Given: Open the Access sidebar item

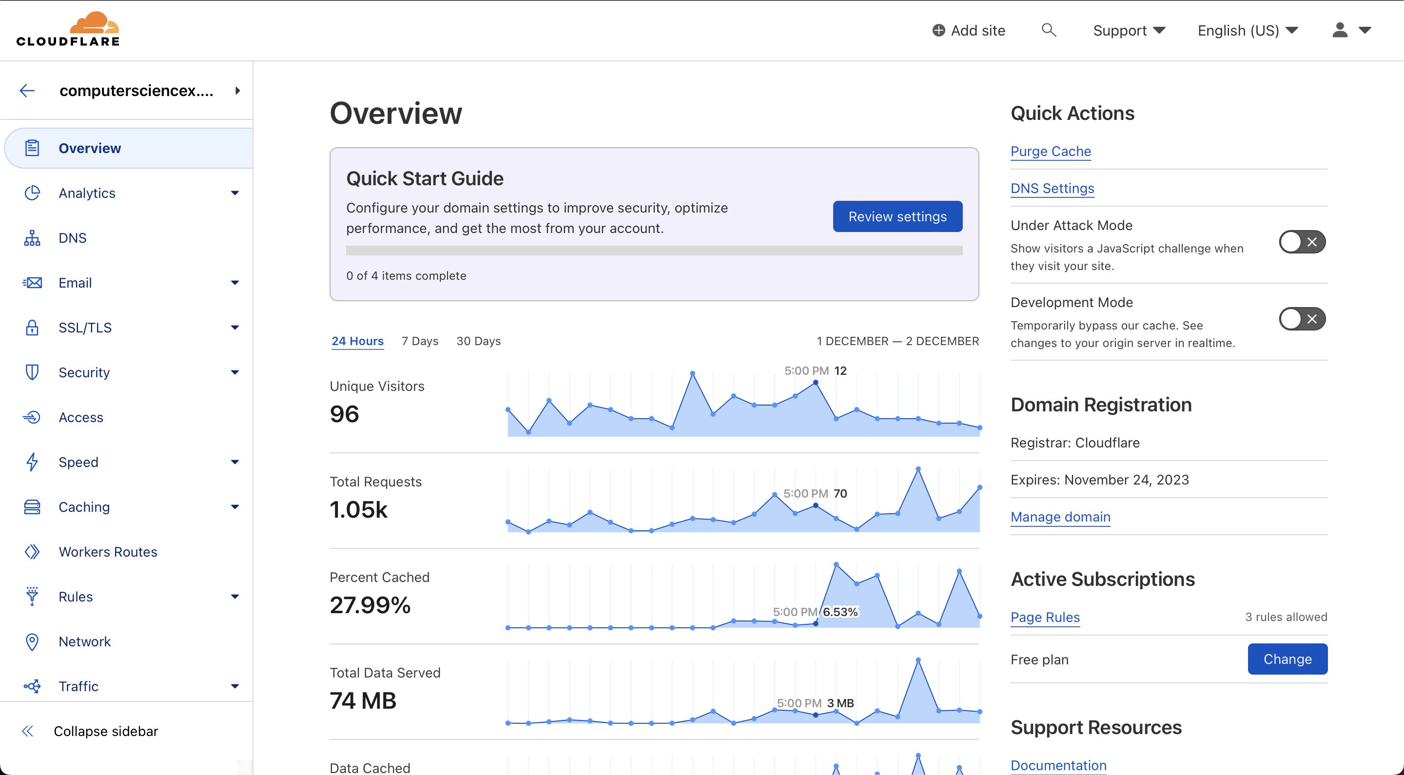Looking at the screenshot, I should pos(126,417).
